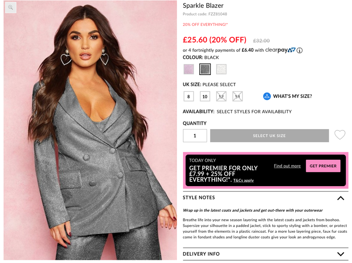Select UK size 8
Image resolution: width=352 pixels, height=263 pixels.
click(189, 97)
